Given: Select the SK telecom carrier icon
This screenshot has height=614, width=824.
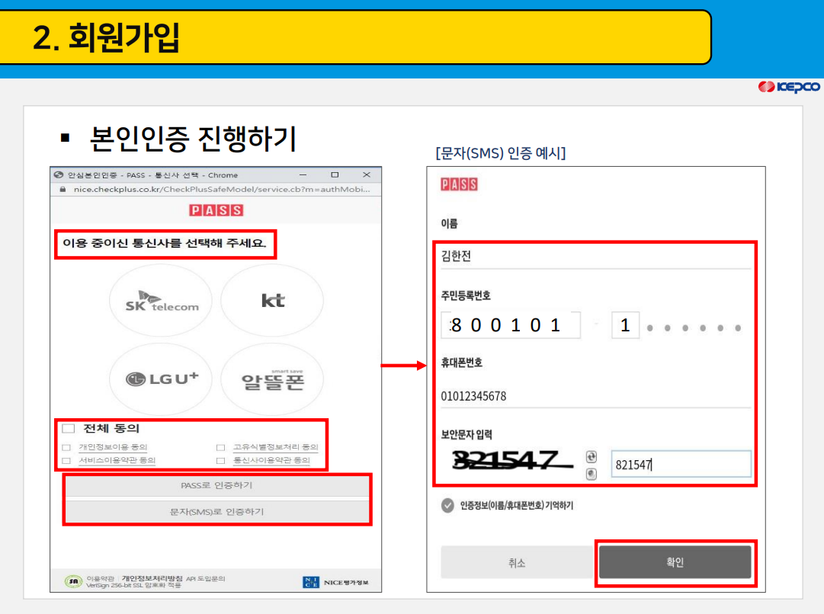Looking at the screenshot, I should [x=160, y=300].
